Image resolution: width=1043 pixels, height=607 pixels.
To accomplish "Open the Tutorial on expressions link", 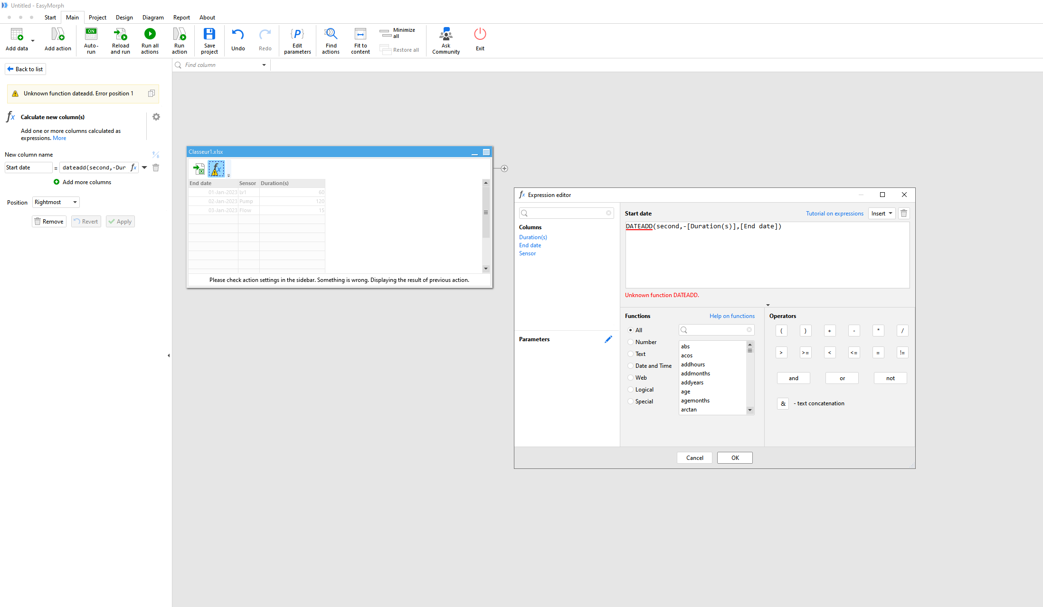I will pyautogui.click(x=834, y=214).
